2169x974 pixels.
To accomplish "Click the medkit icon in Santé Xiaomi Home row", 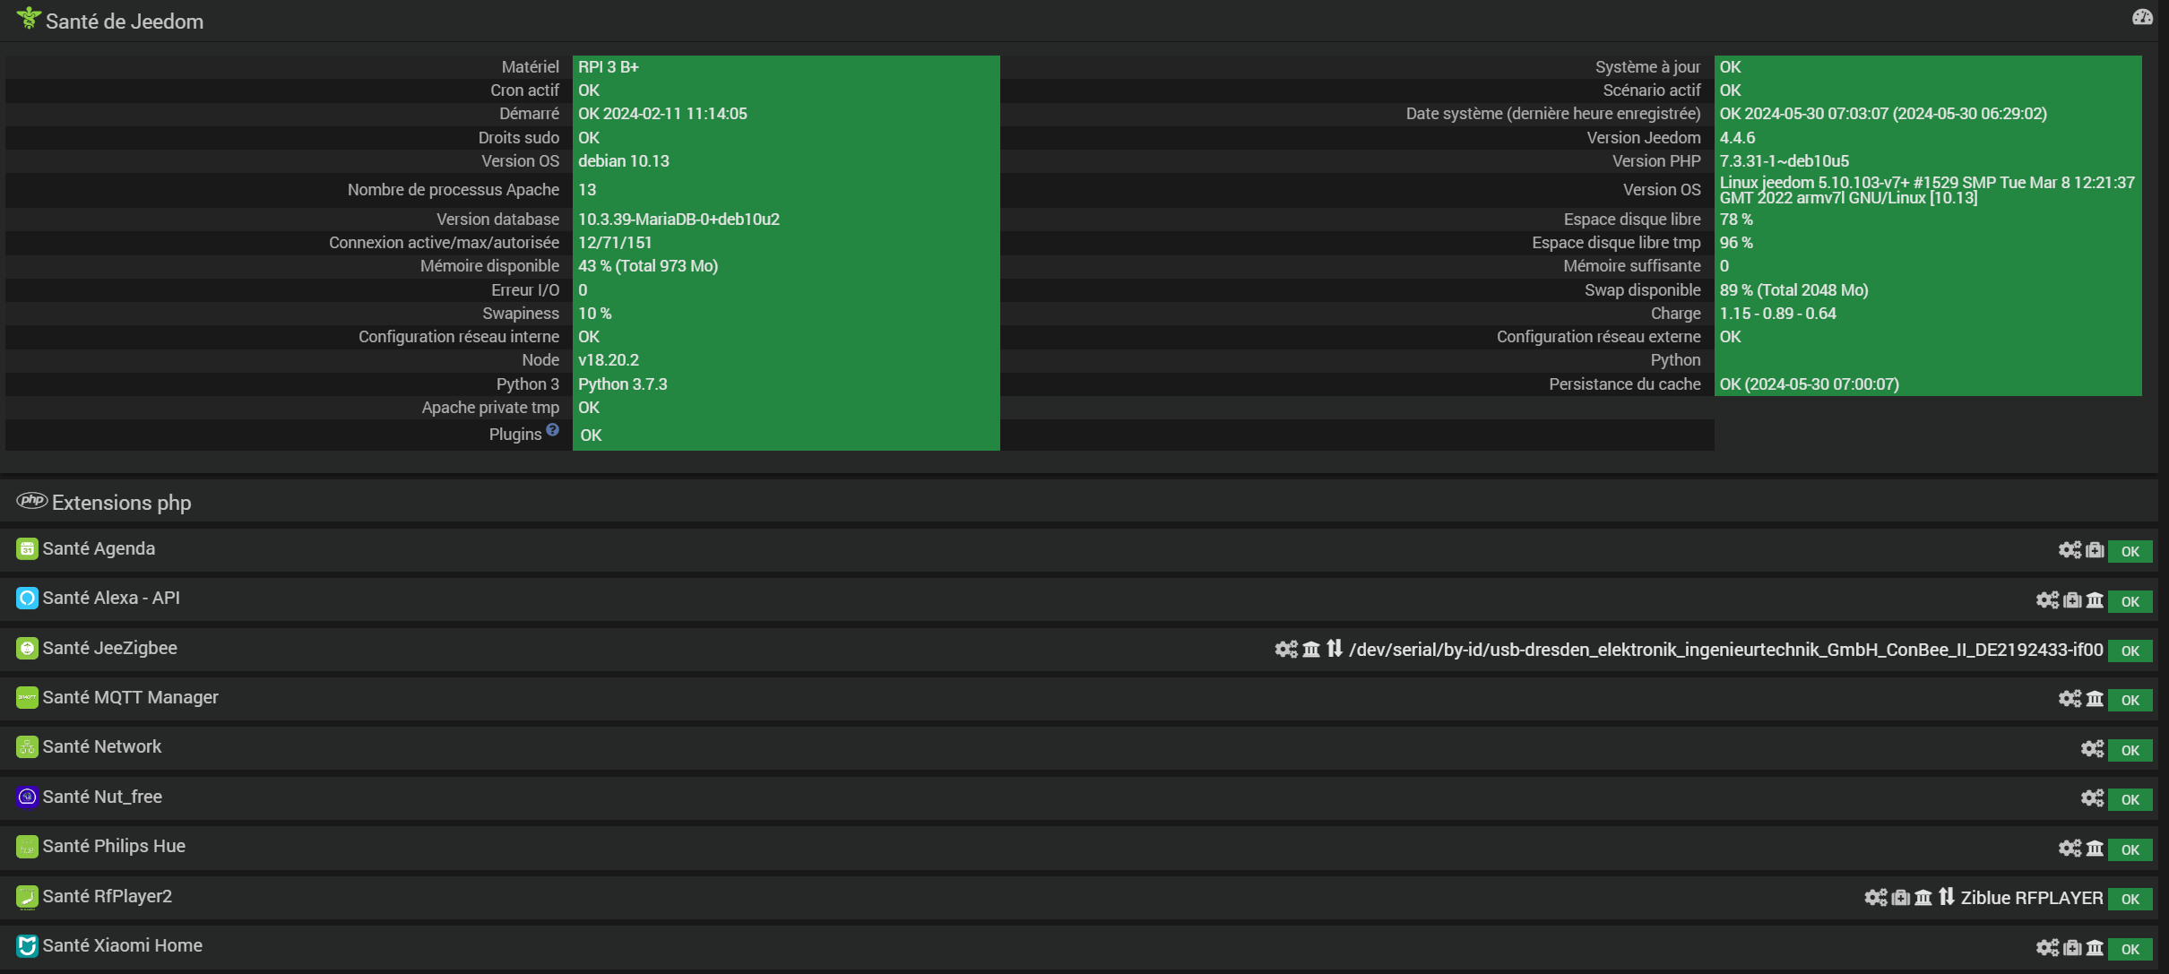I will tap(2072, 948).
